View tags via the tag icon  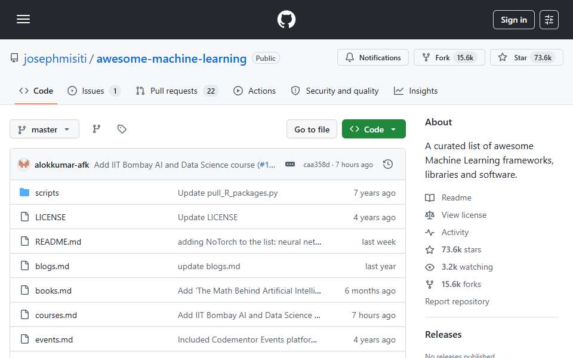[122, 129]
